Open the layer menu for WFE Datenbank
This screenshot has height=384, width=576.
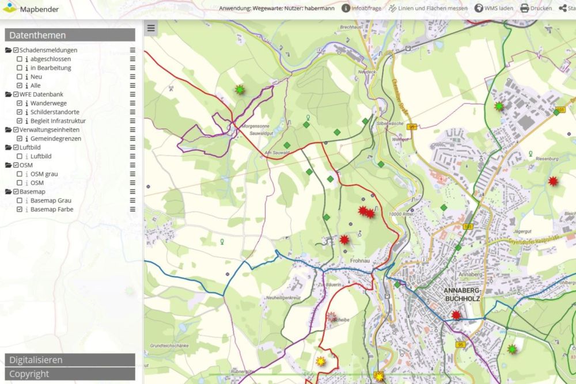coord(132,94)
